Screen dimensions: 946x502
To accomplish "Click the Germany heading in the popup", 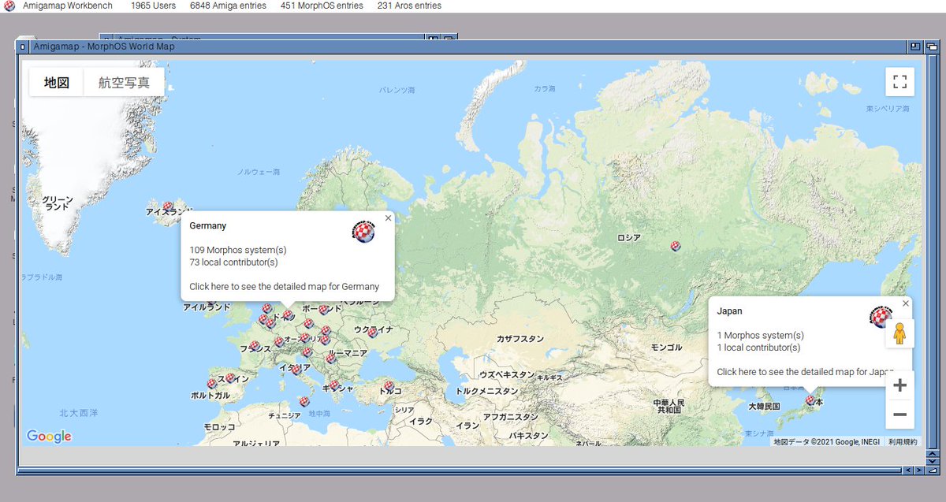I will click(208, 225).
